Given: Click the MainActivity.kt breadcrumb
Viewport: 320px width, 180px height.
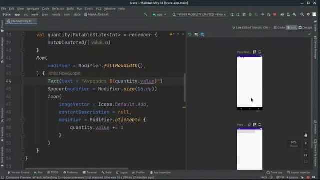Looking at the screenshot, I should pos(96,14).
